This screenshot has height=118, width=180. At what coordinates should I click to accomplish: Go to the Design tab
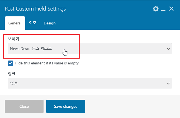[50, 23]
